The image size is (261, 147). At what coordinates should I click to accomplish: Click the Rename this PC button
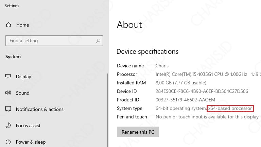pyautogui.click(x=138, y=132)
